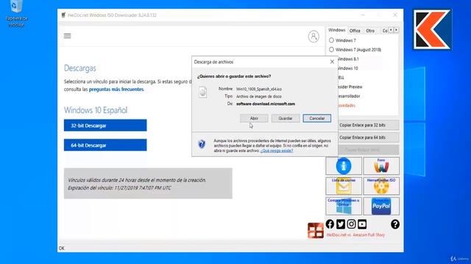Click the Windows 10 Español heading

[x=96, y=110]
